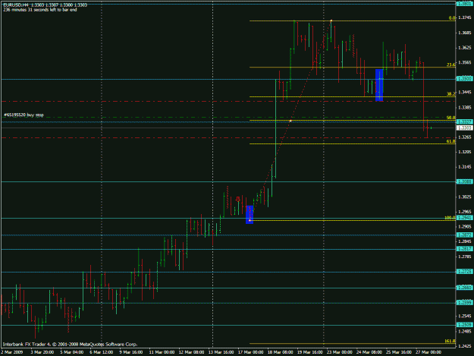Click the Fibonacci 50.0 level label
Image resolution: width=474 pixels, height=356 pixels.
point(451,118)
